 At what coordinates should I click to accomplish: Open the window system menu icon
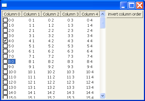(x=4, y=5)
